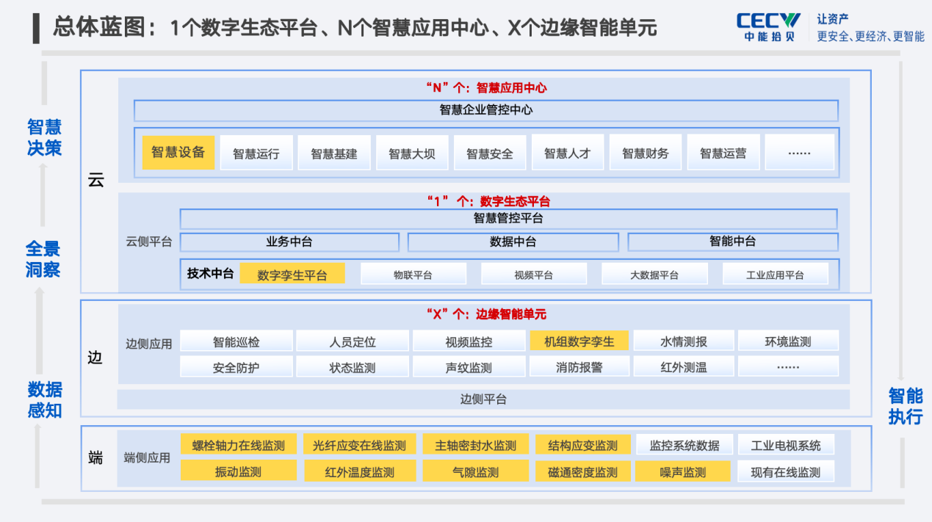Click the CECW company logo
Image resolution: width=932 pixels, height=522 pixels.
click(x=768, y=27)
